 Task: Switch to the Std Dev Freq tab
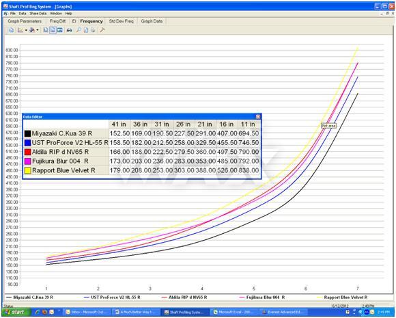[x=122, y=21]
